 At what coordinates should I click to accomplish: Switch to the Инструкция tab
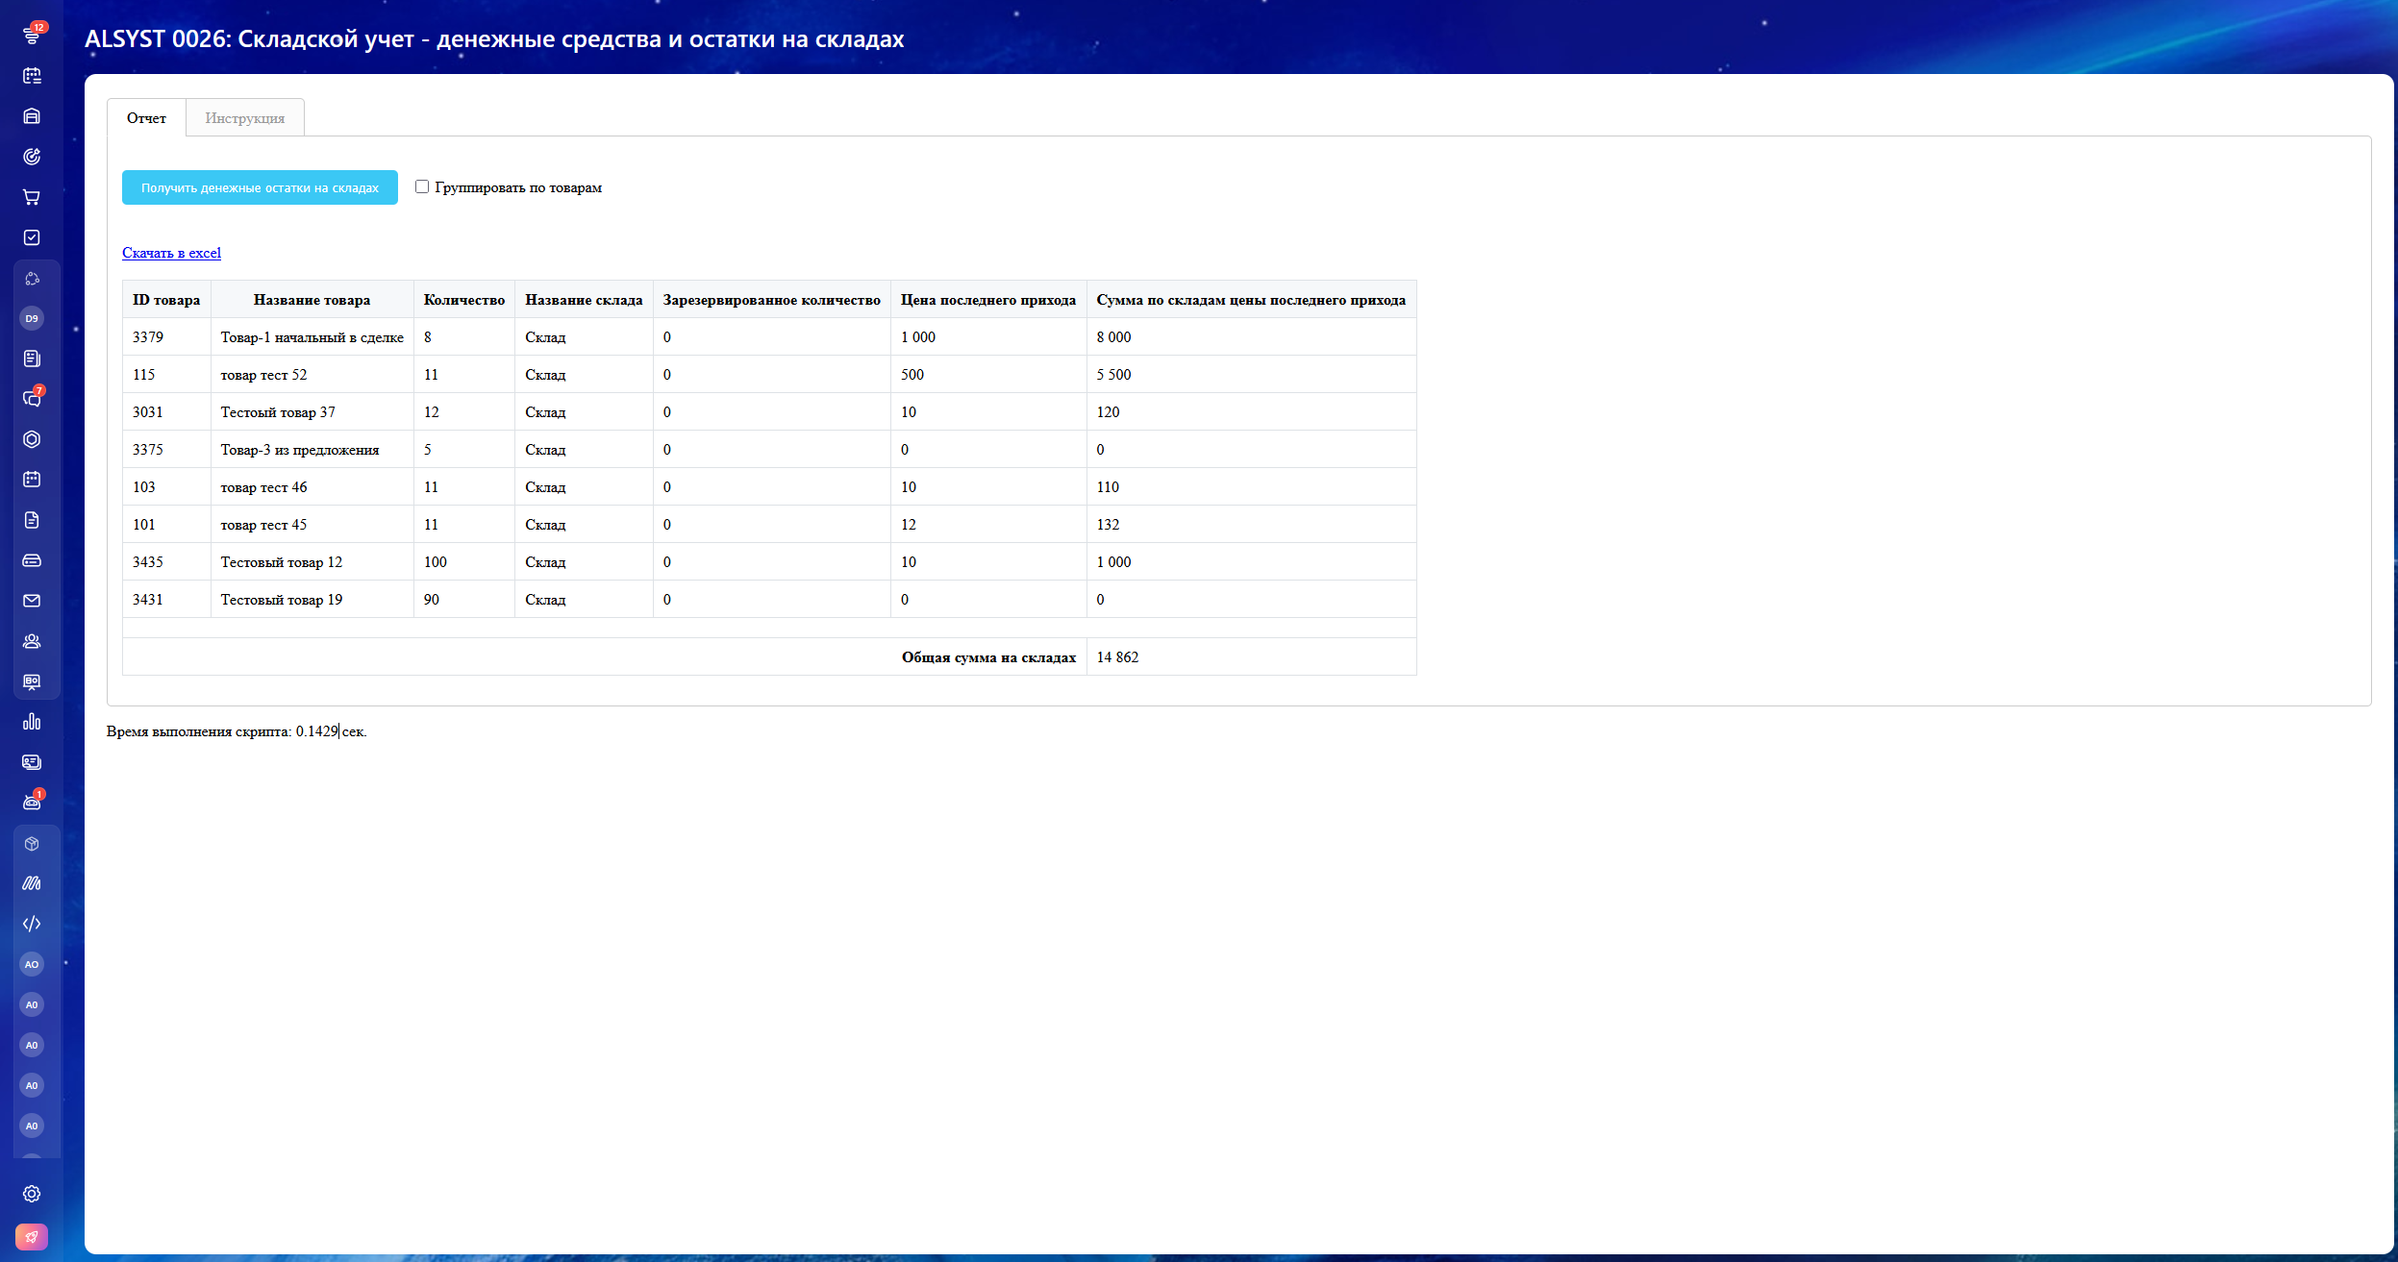coord(244,118)
